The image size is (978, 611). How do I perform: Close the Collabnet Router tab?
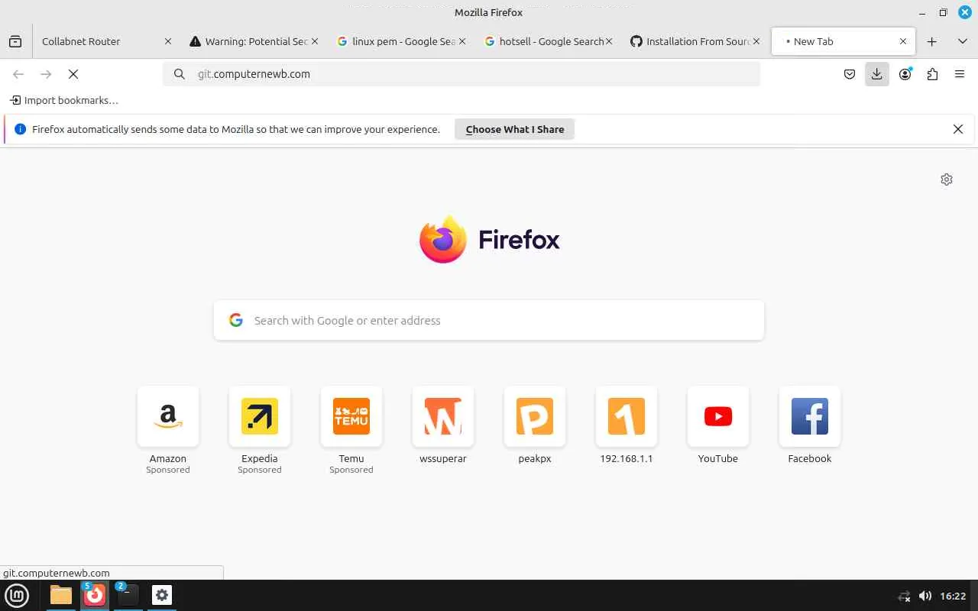point(168,41)
